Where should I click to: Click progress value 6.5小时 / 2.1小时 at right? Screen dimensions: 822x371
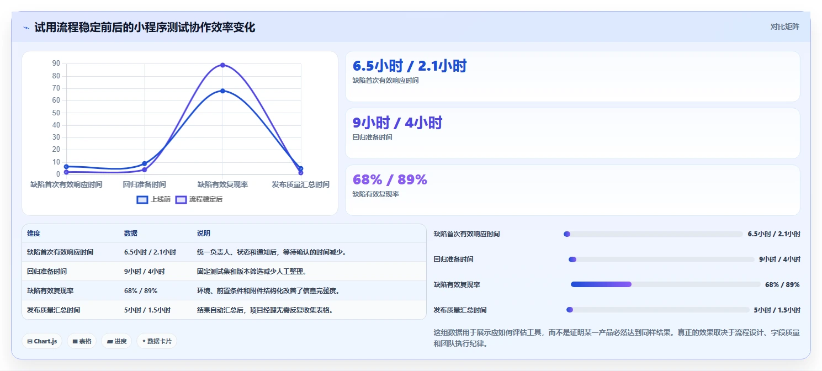(x=774, y=234)
